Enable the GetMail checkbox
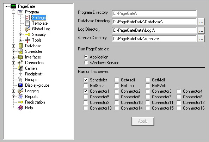 point(148,80)
